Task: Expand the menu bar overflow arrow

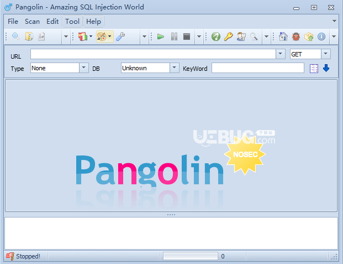Action: coord(334,21)
